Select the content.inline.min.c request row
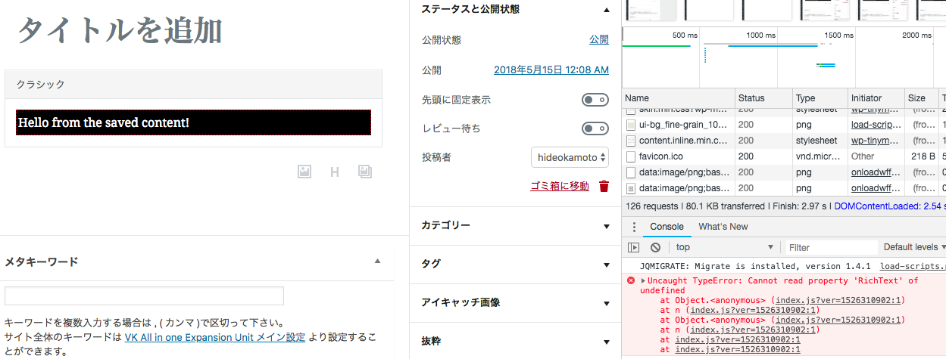The height and width of the screenshot is (359, 946). pos(784,141)
